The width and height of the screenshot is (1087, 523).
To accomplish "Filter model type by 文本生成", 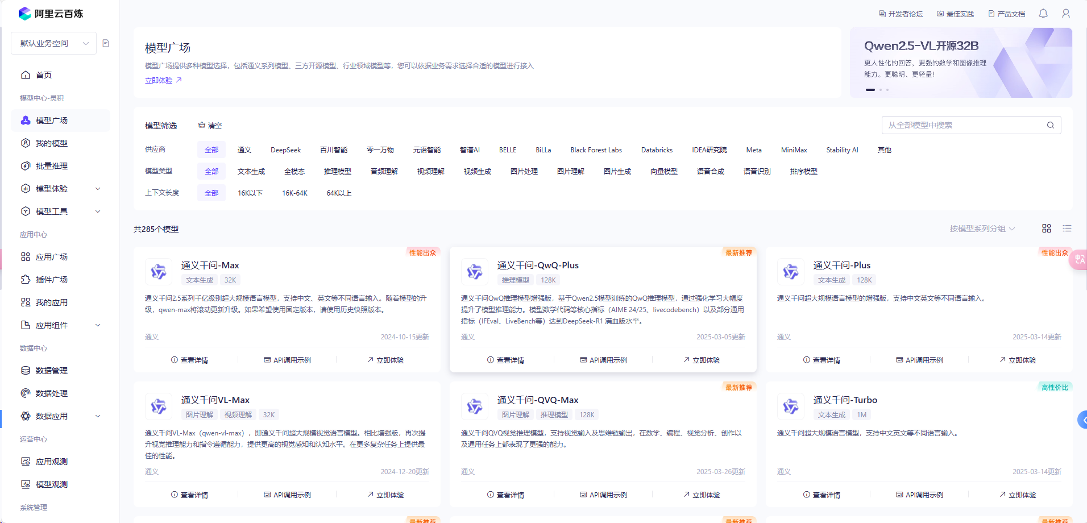I will pos(251,172).
